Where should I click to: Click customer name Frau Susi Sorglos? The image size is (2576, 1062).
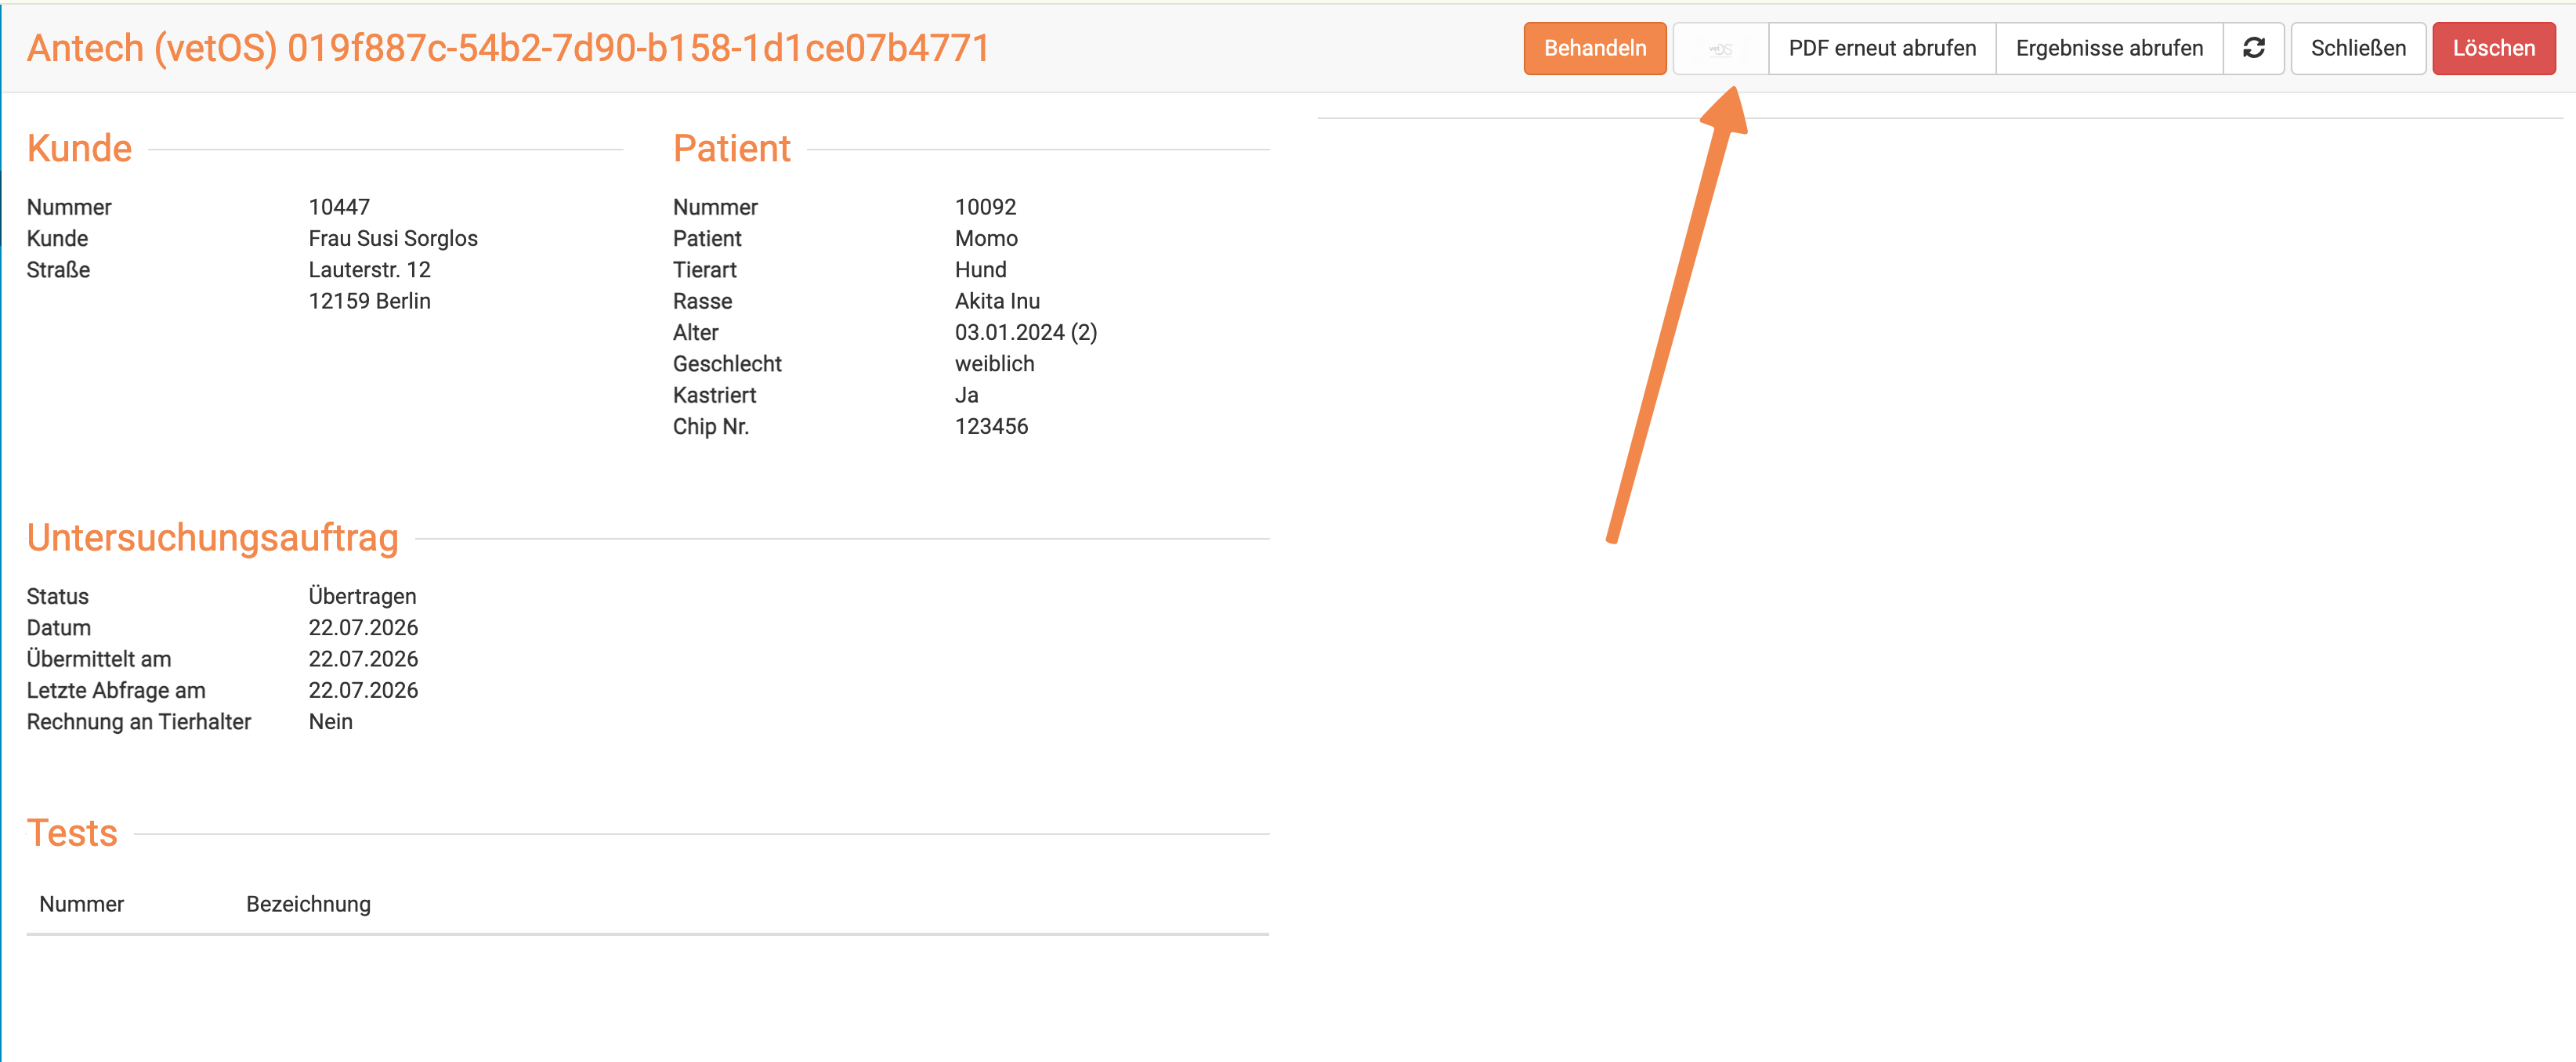point(393,238)
